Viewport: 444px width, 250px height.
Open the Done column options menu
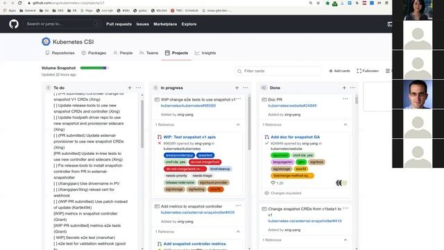(352, 88)
